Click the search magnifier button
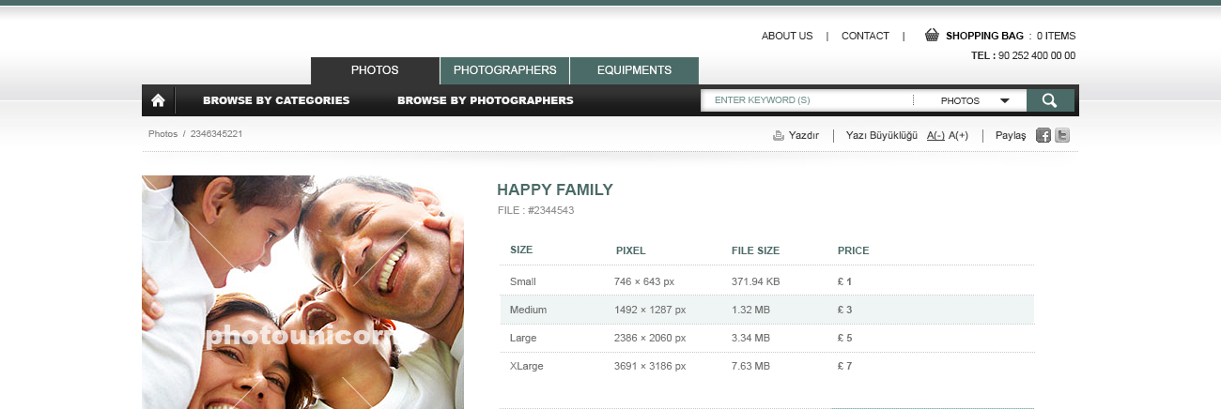Image resolution: width=1221 pixels, height=409 pixels. [1050, 100]
